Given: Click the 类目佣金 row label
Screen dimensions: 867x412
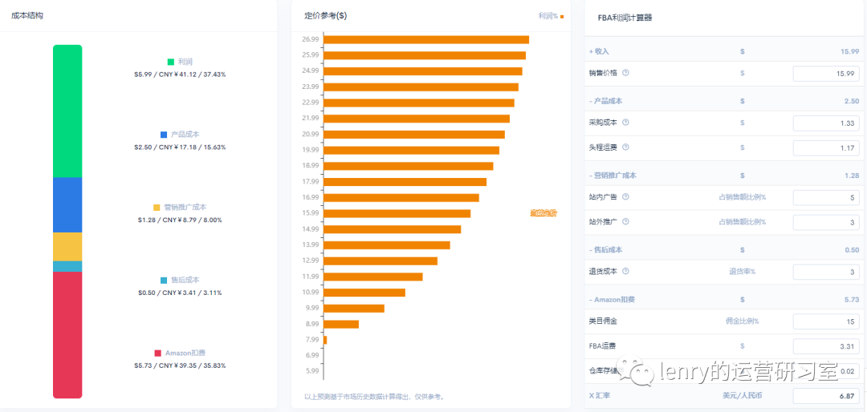Looking at the screenshot, I should pyautogui.click(x=603, y=321).
